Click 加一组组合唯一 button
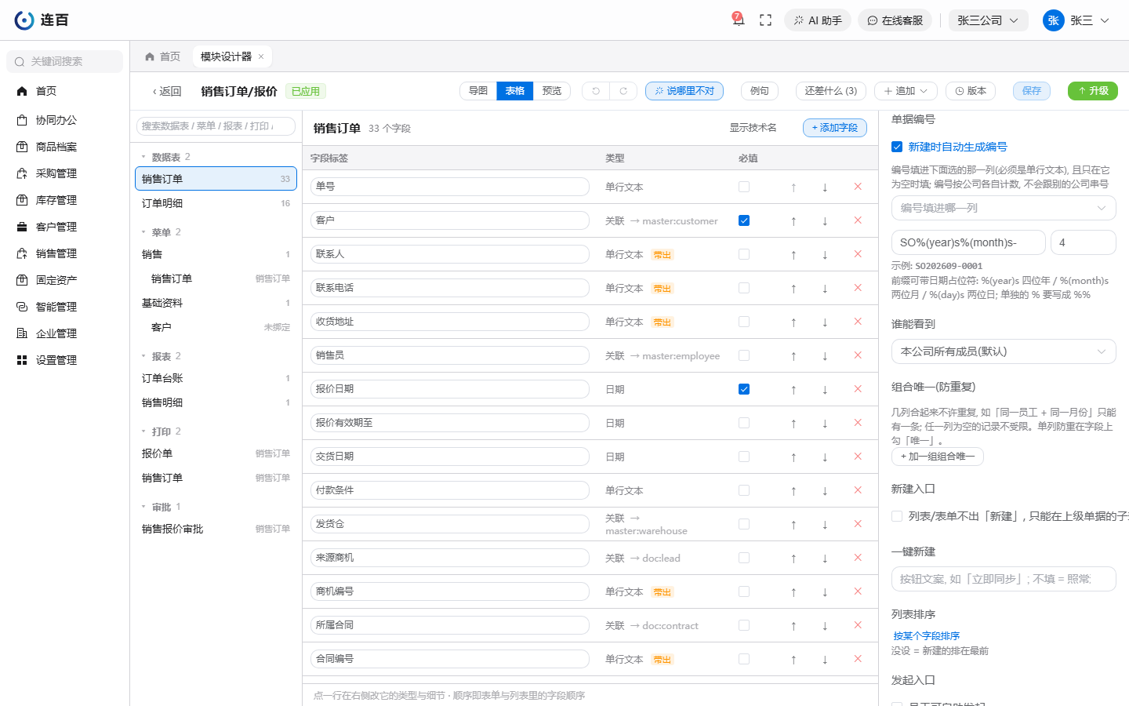The height and width of the screenshot is (706, 1129). pyautogui.click(x=938, y=457)
